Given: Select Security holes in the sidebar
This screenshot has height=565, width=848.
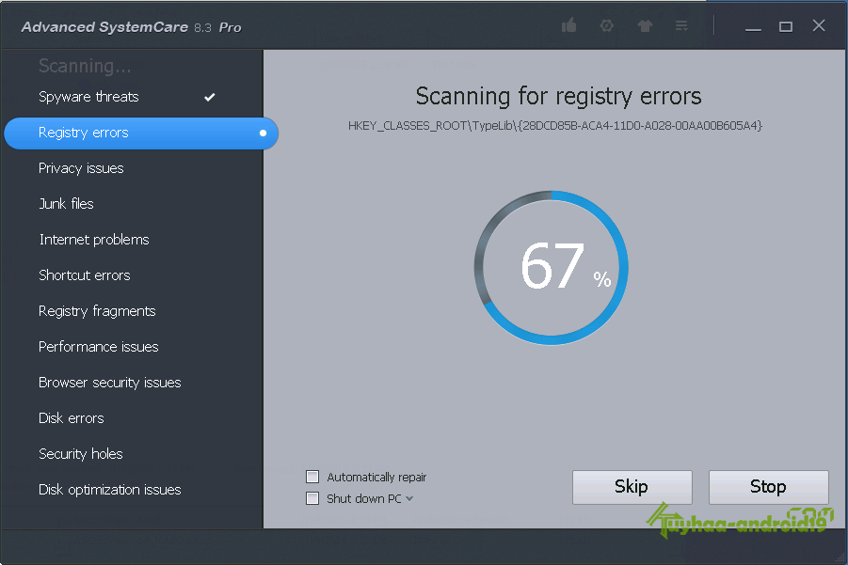Looking at the screenshot, I should pyautogui.click(x=81, y=454).
